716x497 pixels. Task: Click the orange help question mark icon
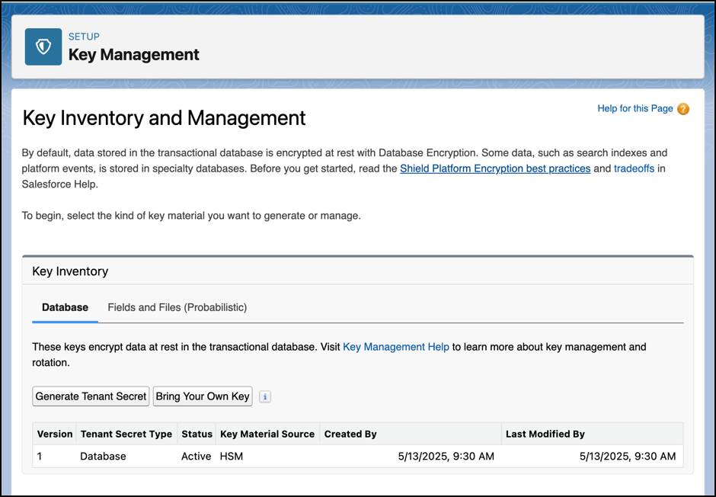683,109
